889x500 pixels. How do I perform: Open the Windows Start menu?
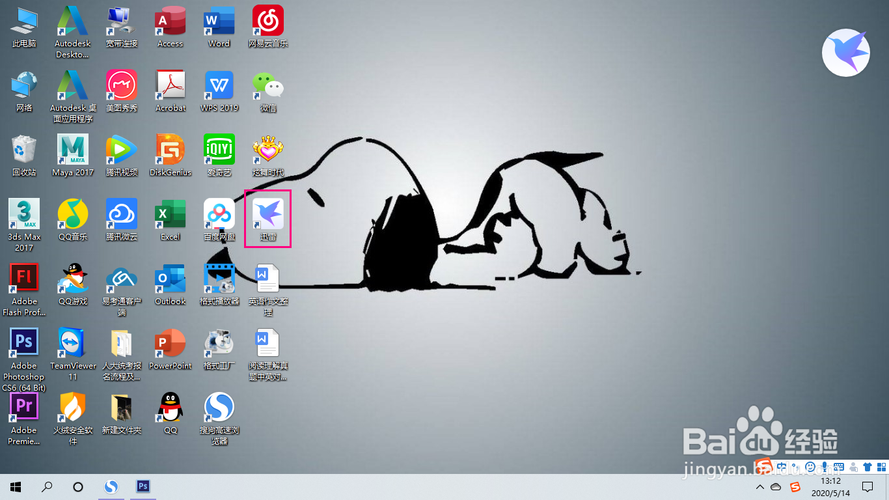click(16, 486)
